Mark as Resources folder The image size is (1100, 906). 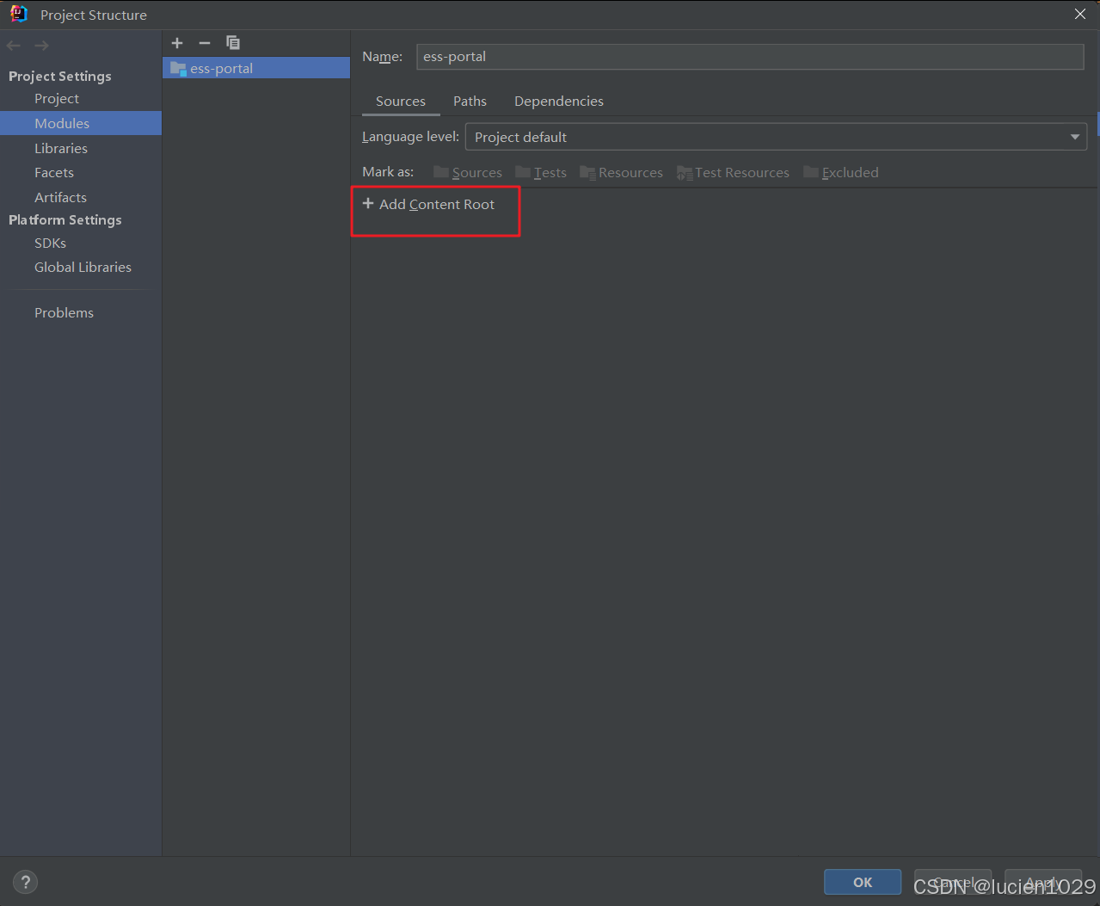(x=621, y=173)
